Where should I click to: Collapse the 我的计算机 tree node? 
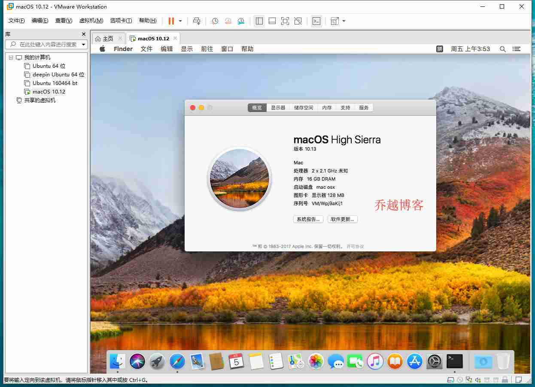pos(11,57)
